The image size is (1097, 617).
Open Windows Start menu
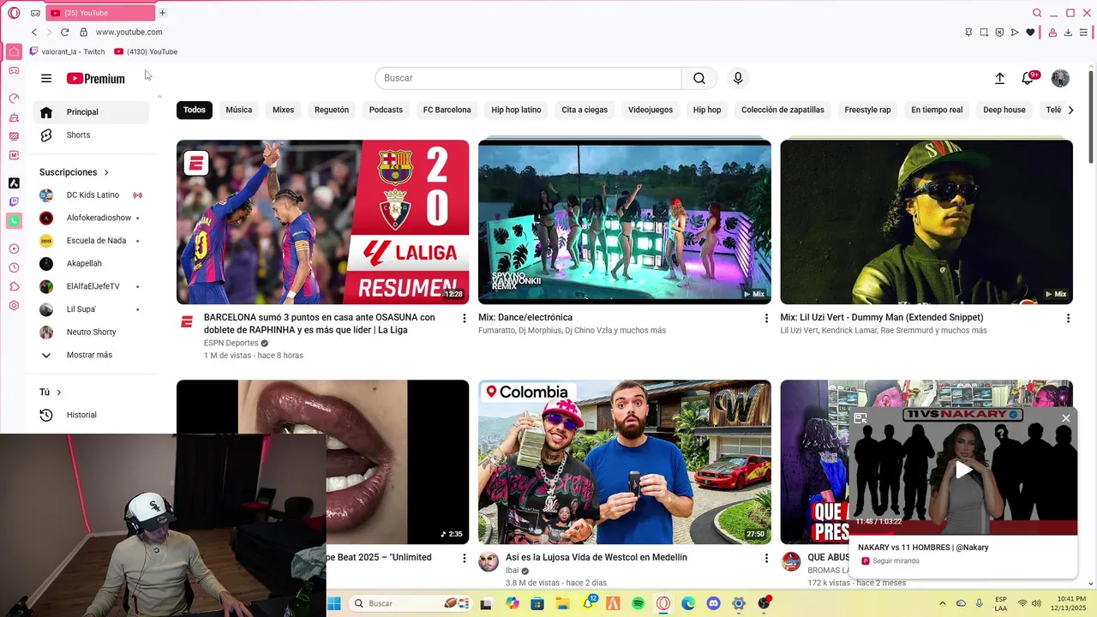point(334,603)
